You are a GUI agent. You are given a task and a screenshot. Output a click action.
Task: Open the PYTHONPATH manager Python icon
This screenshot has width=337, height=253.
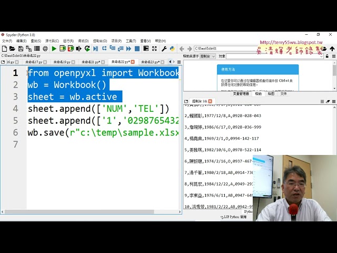(172, 49)
